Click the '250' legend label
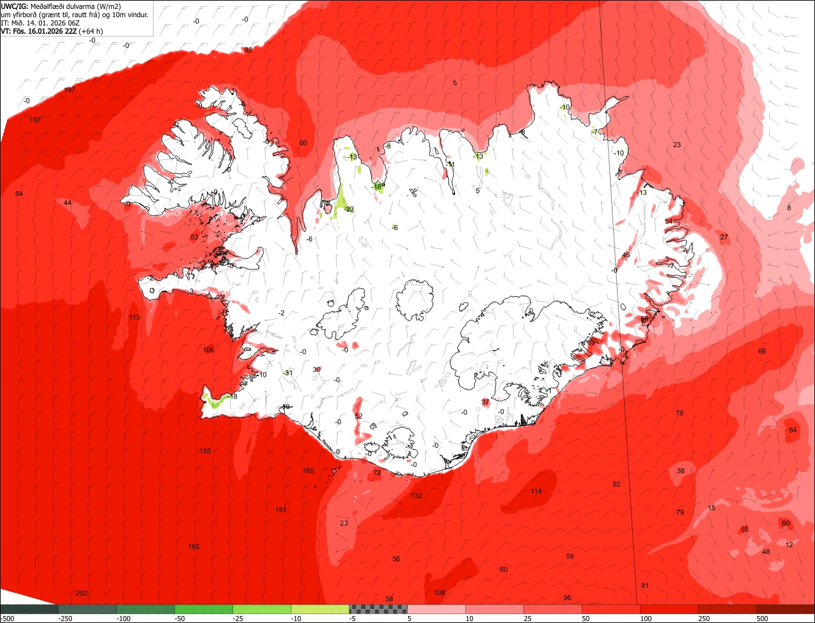The width and height of the screenshot is (815, 623). (705, 618)
